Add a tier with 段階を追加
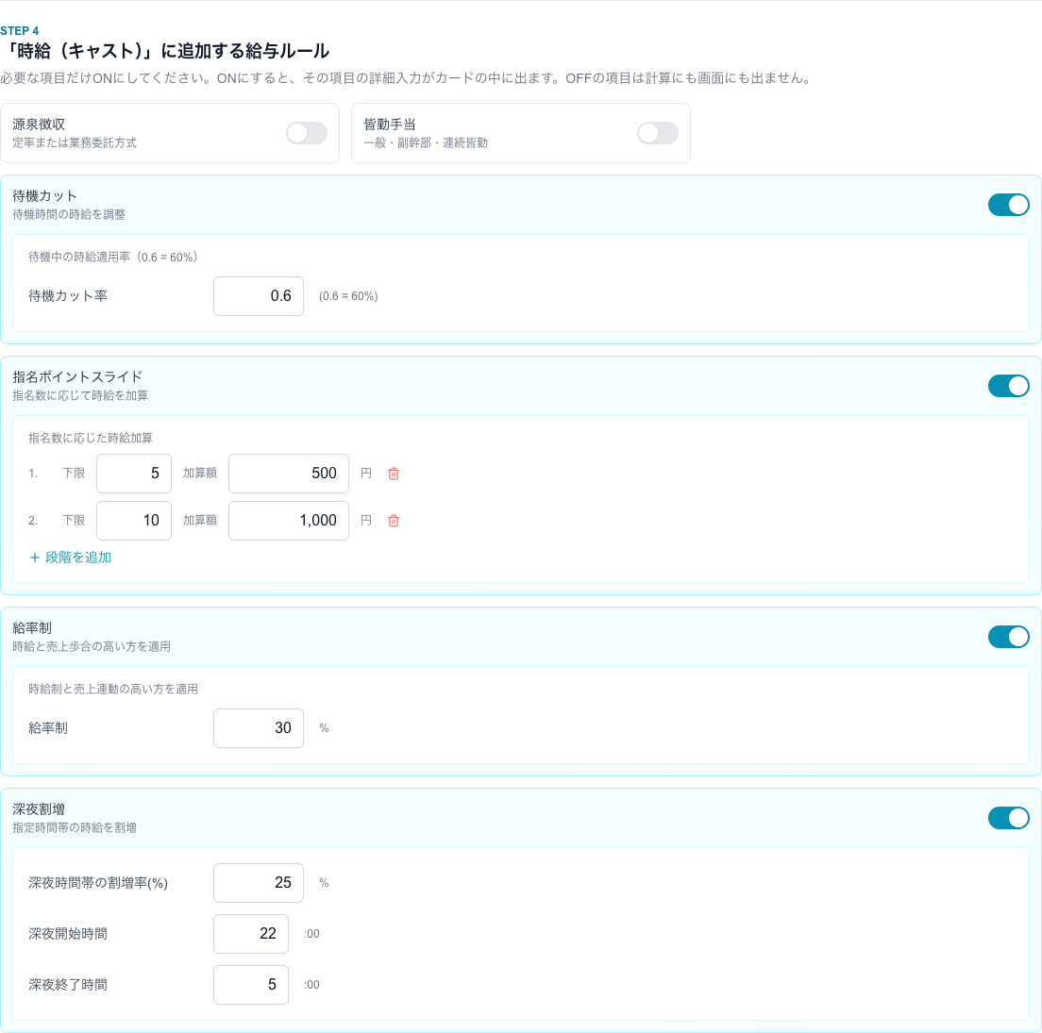The image size is (1042, 1033). point(71,558)
